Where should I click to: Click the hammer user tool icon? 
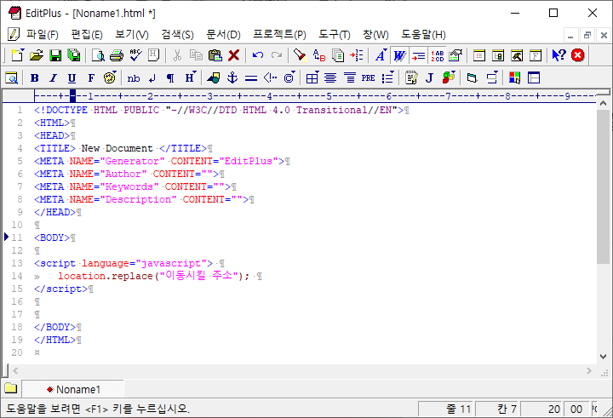click(517, 55)
